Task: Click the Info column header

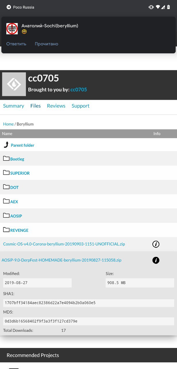Action: pyautogui.click(x=157, y=133)
